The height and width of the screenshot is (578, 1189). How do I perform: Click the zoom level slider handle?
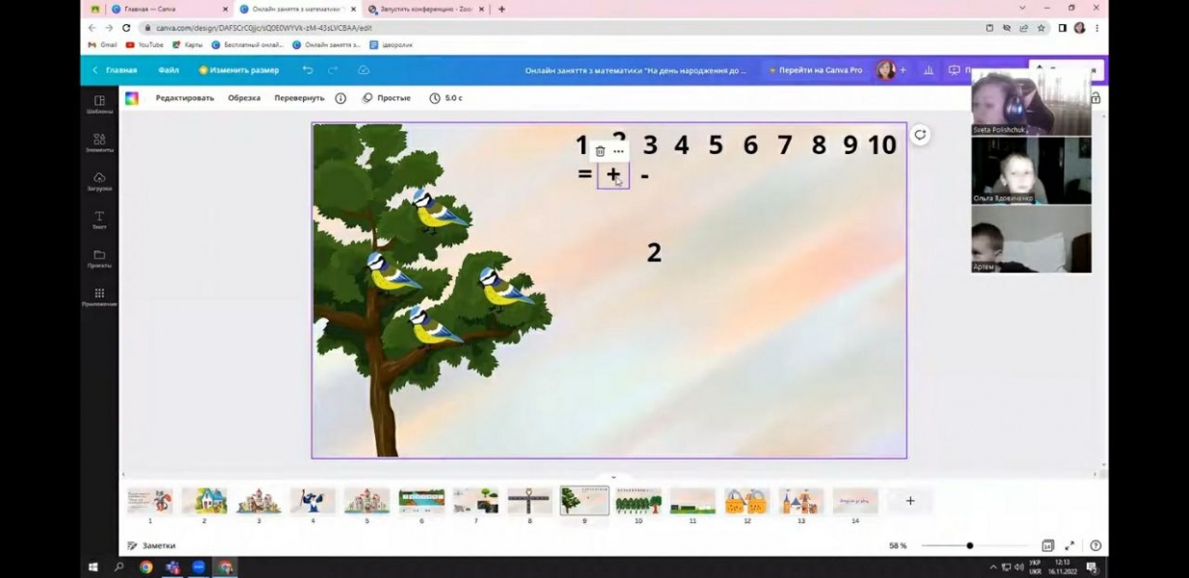tap(970, 545)
